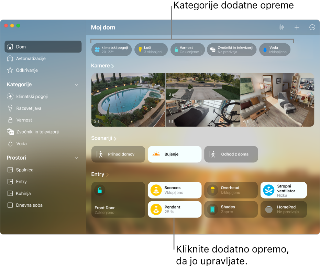The height and width of the screenshot is (268, 320).
Task: Click the Voda Izklopljeno category pill
Action: (275, 50)
